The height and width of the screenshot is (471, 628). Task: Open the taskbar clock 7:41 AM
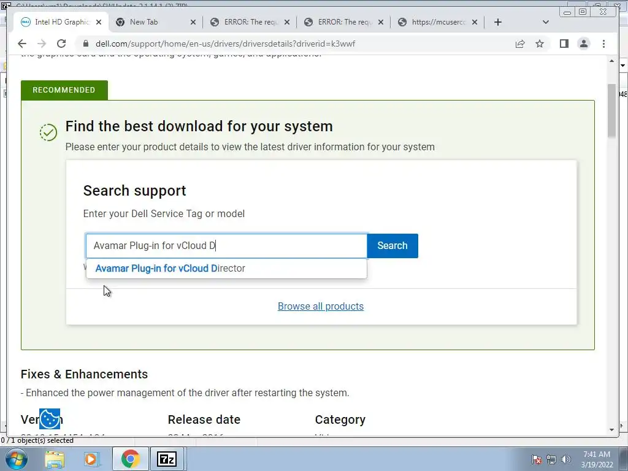pyautogui.click(x=597, y=459)
